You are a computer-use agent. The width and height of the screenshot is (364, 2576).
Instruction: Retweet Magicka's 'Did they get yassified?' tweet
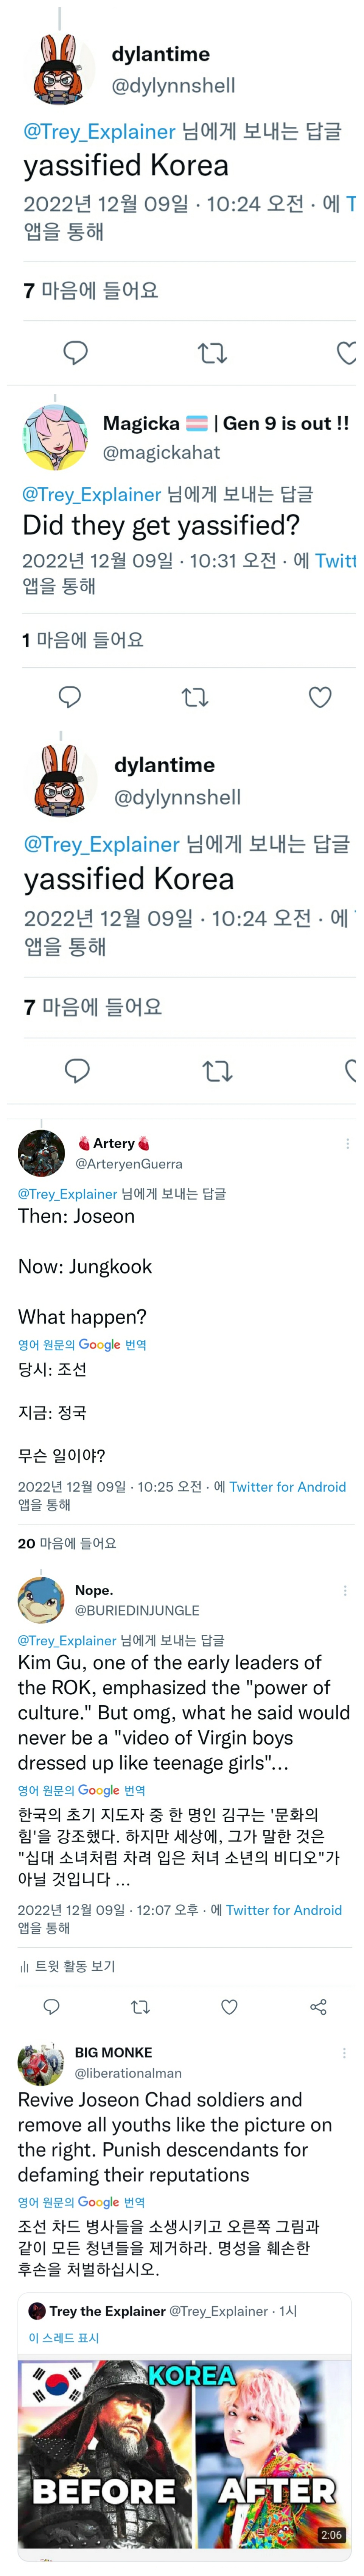(x=195, y=697)
